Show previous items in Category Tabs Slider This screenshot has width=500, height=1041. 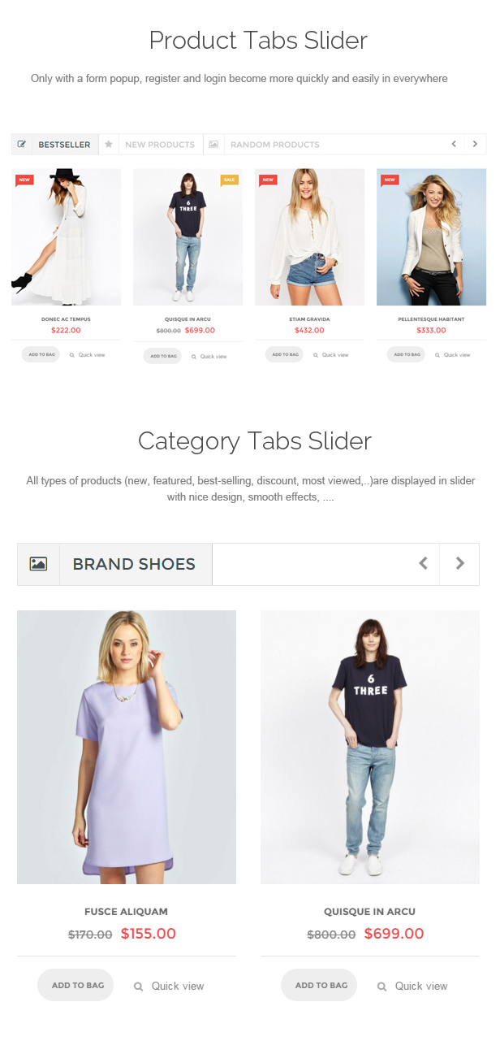point(423,564)
